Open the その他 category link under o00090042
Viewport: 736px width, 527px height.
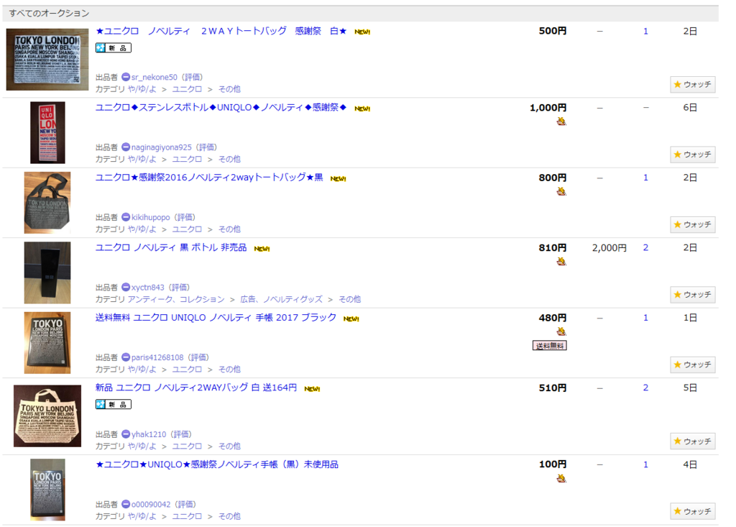coord(229,516)
